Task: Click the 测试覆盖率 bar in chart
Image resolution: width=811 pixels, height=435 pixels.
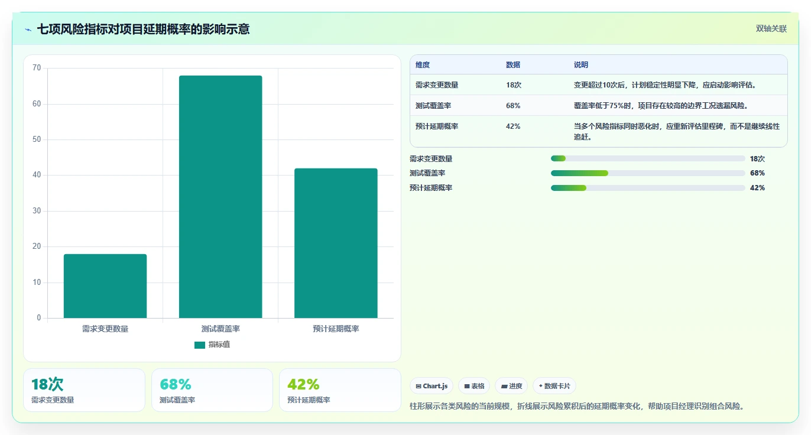Action: coord(220,197)
